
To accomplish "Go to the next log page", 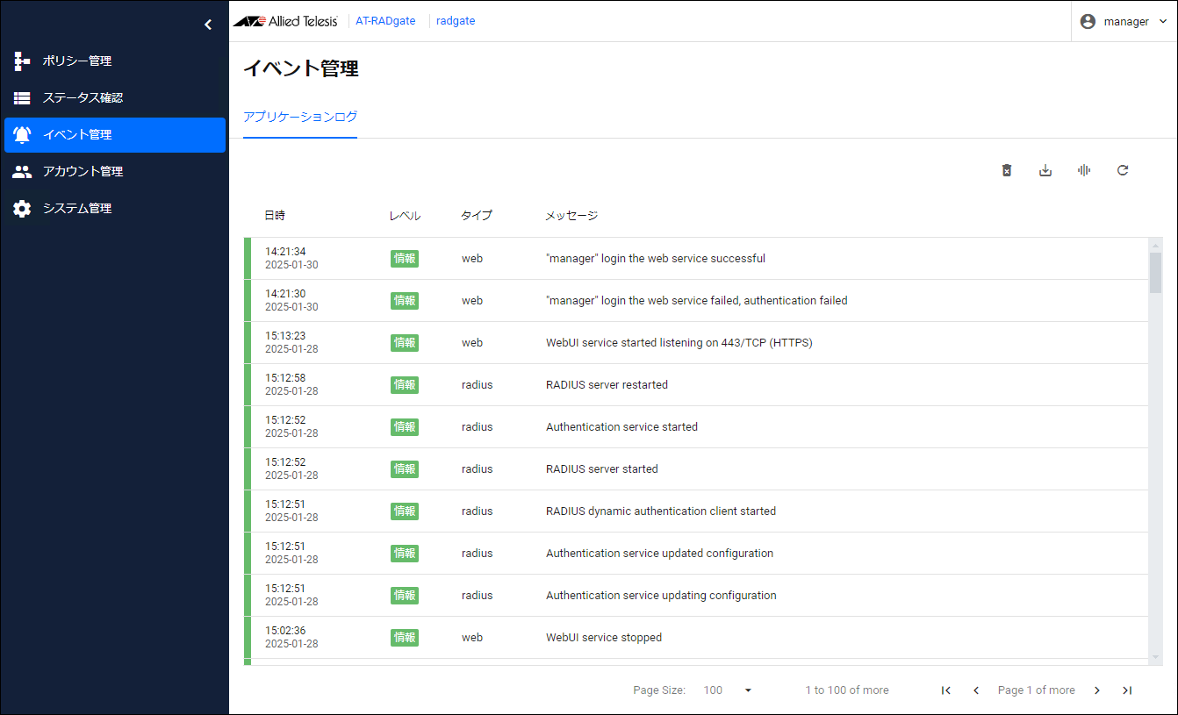I will point(1097,690).
